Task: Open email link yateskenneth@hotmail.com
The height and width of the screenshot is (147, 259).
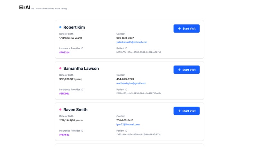Action: [132, 42]
